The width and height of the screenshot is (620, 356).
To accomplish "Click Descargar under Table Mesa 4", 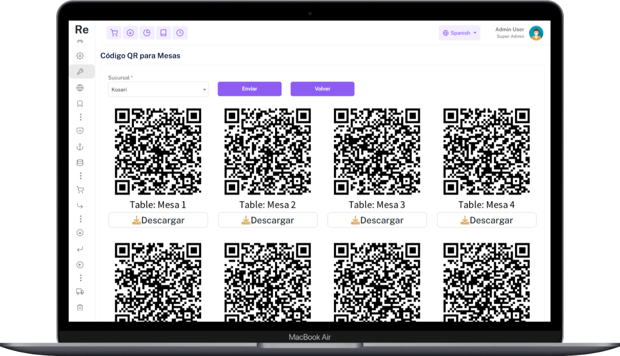I will pyautogui.click(x=486, y=220).
